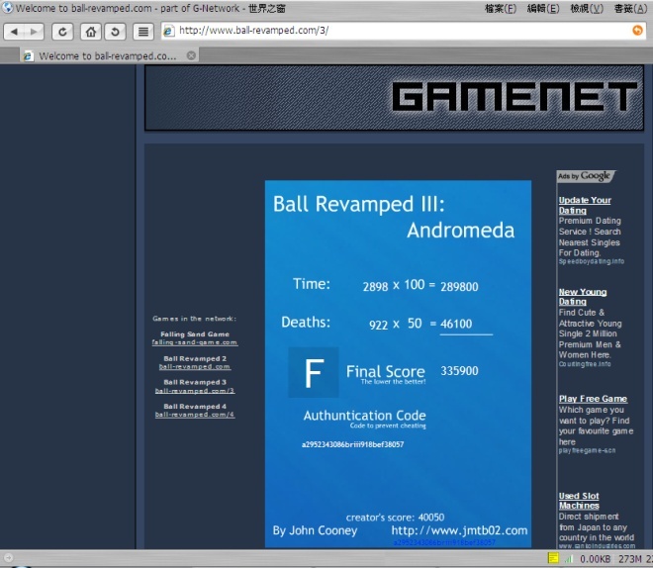Image resolution: width=653 pixels, height=568 pixels.
Task: Click the 0.00KB status bar readout
Action: [595, 559]
